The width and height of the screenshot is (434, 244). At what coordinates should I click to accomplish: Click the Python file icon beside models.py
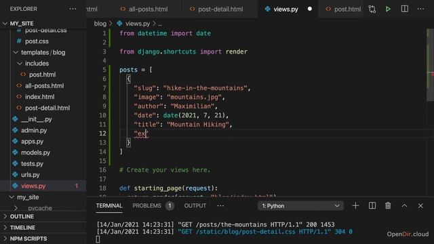pos(15,152)
